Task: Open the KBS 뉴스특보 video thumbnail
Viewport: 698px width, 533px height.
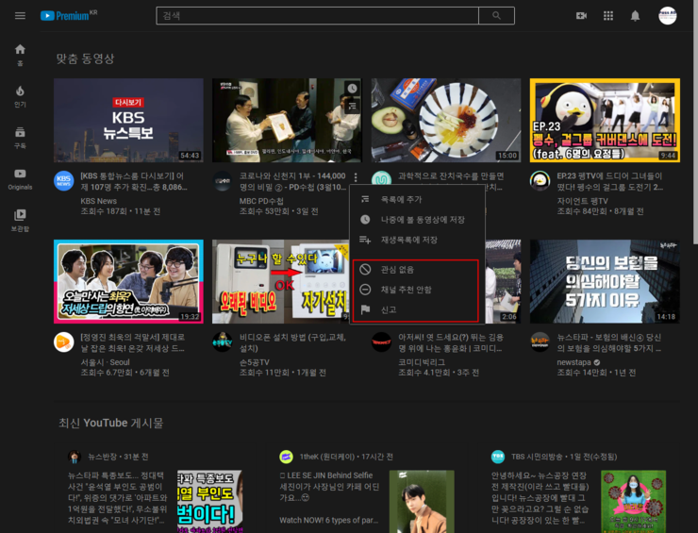Action: pyautogui.click(x=128, y=120)
